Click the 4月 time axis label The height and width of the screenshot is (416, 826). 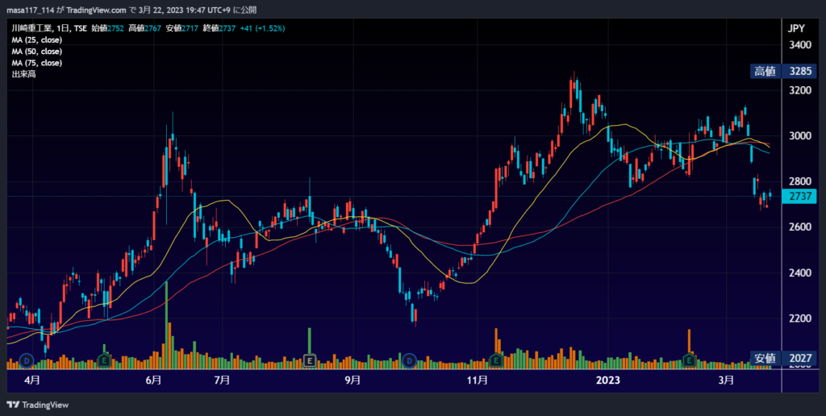[32, 381]
